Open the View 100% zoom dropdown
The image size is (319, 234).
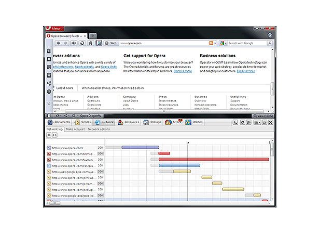tap(262, 116)
